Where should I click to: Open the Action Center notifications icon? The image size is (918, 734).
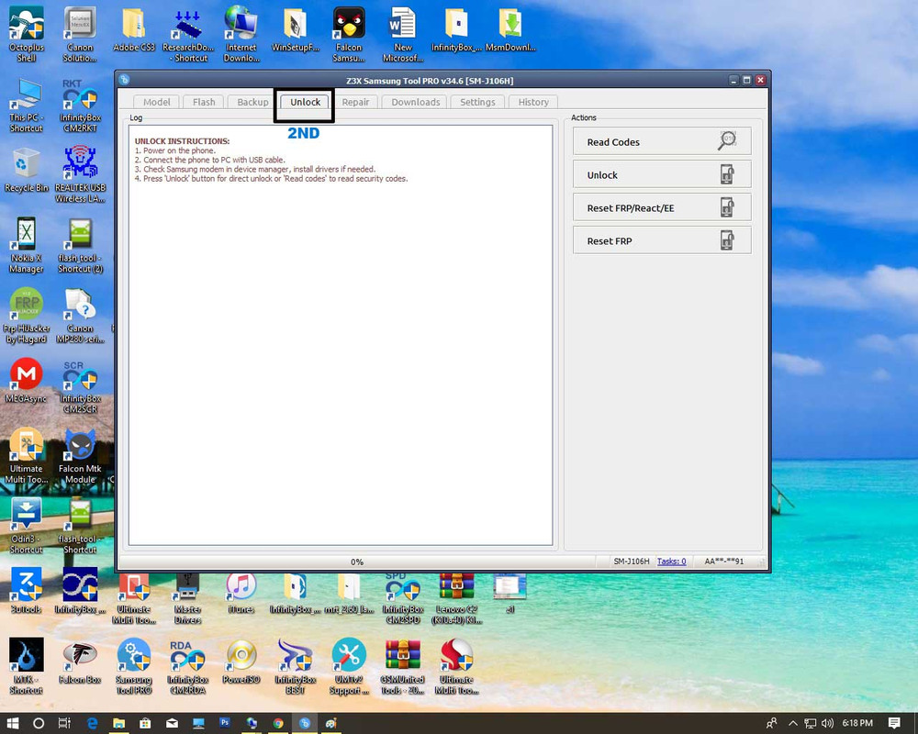pyautogui.click(x=894, y=723)
